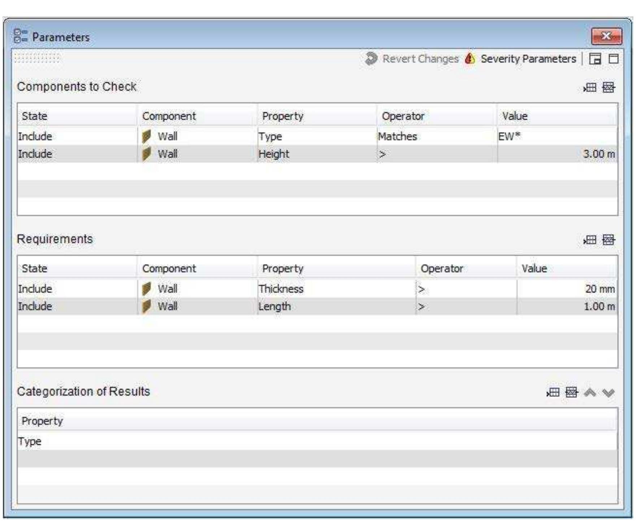Move categorization property down

coord(609,392)
